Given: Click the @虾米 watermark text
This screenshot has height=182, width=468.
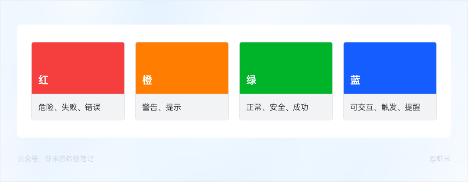Looking at the screenshot, I should tap(440, 159).
